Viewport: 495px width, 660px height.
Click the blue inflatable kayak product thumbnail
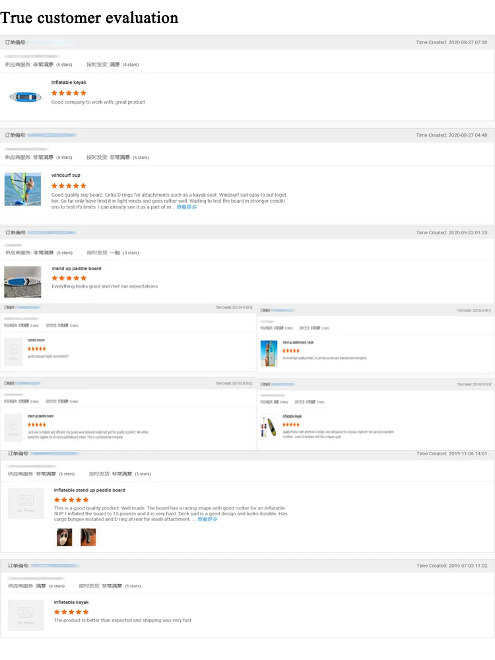[x=26, y=97]
